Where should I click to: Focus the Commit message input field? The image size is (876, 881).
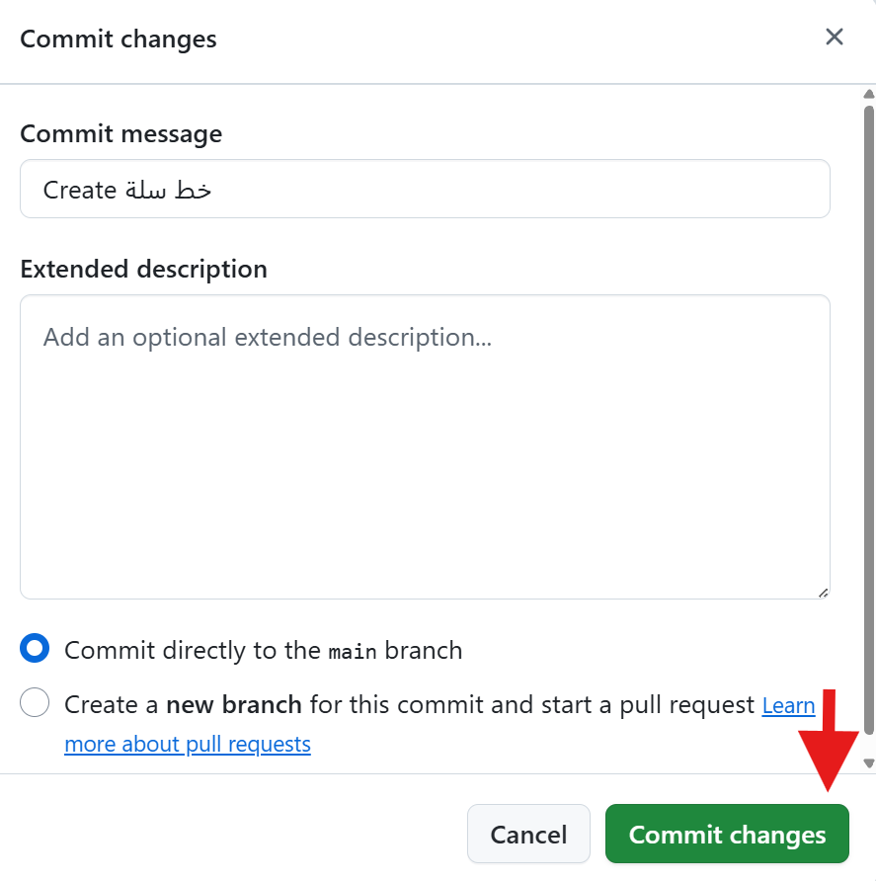click(x=425, y=189)
